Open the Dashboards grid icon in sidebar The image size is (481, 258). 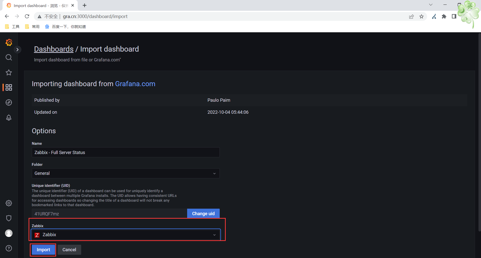(x=9, y=87)
